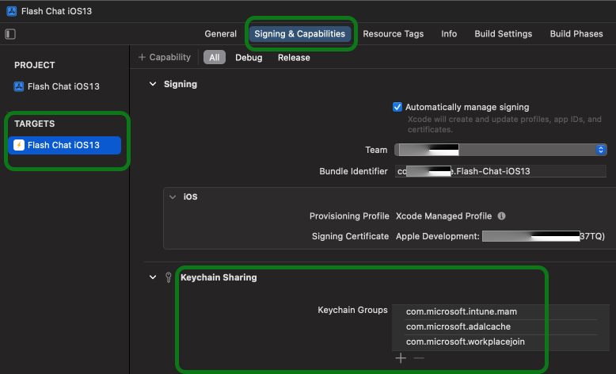Add a new Capability
The height and width of the screenshot is (374, 616).
pos(165,57)
